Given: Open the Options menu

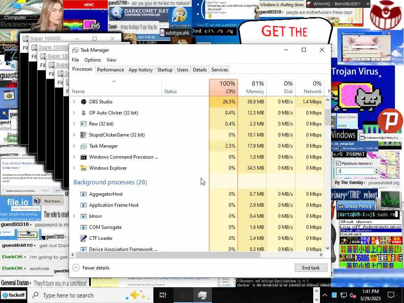Looking at the screenshot, I should 93,60.
